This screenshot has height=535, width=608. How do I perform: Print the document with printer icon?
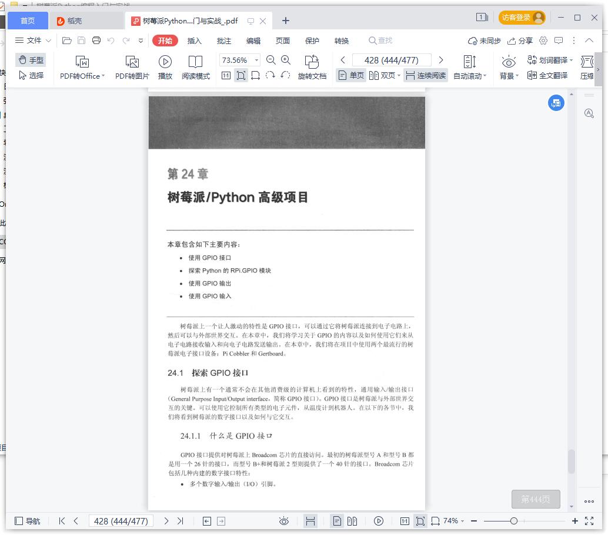pyautogui.click(x=96, y=41)
